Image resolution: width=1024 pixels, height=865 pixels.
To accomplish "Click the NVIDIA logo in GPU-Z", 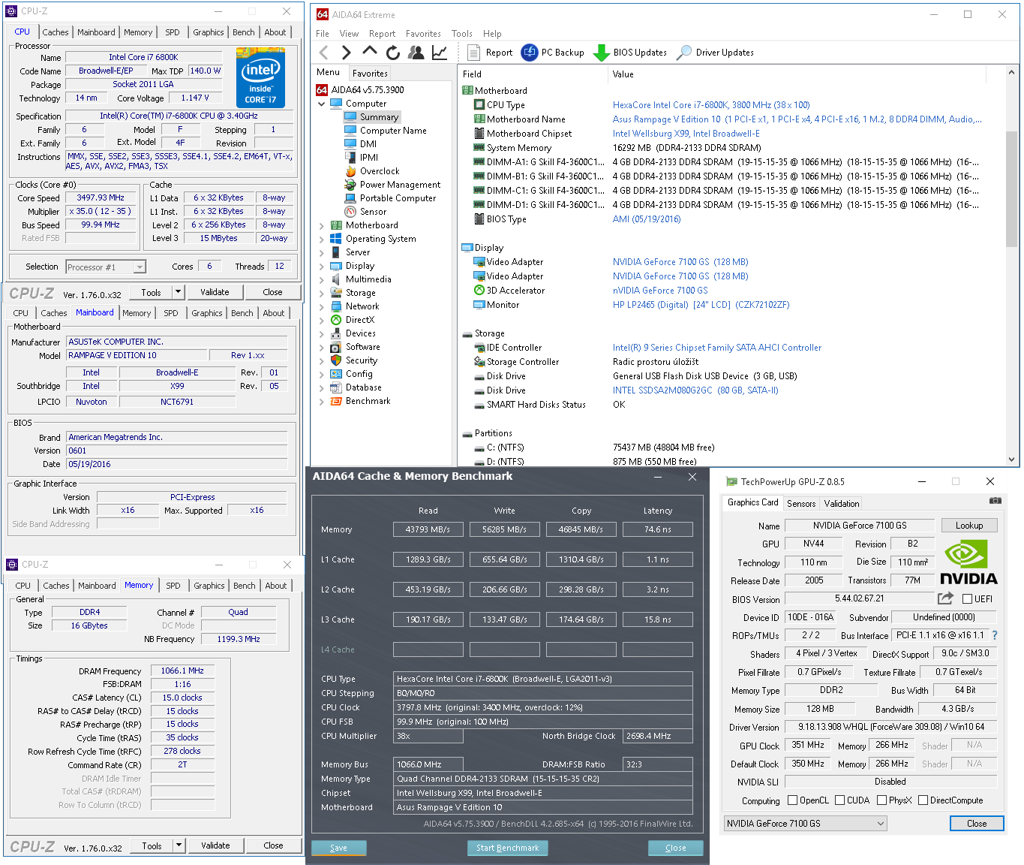I will pos(968,562).
